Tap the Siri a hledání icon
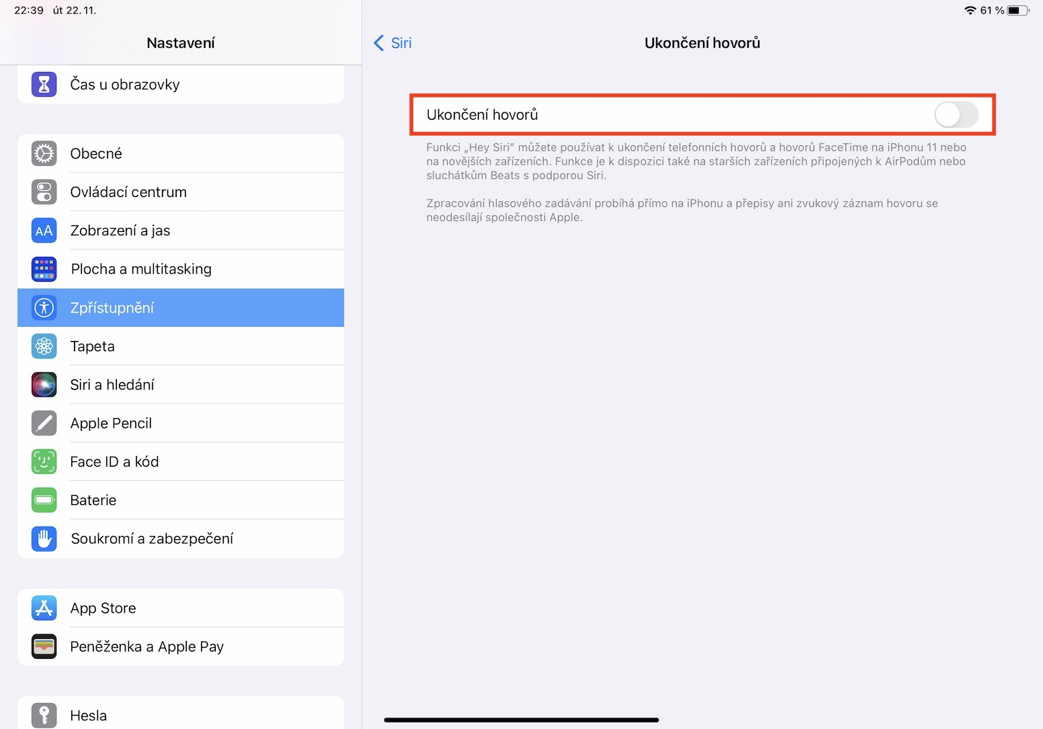This screenshot has height=729, width=1043. (x=44, y=385)
